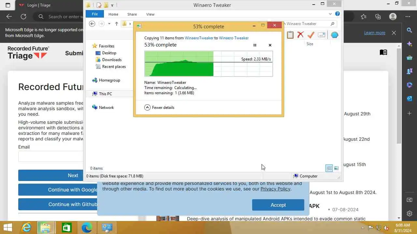Click the Next button on Triage login

pos(51,175)
